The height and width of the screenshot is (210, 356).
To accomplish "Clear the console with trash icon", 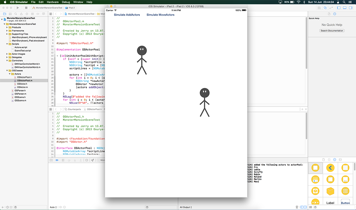I will coord(297,207).
